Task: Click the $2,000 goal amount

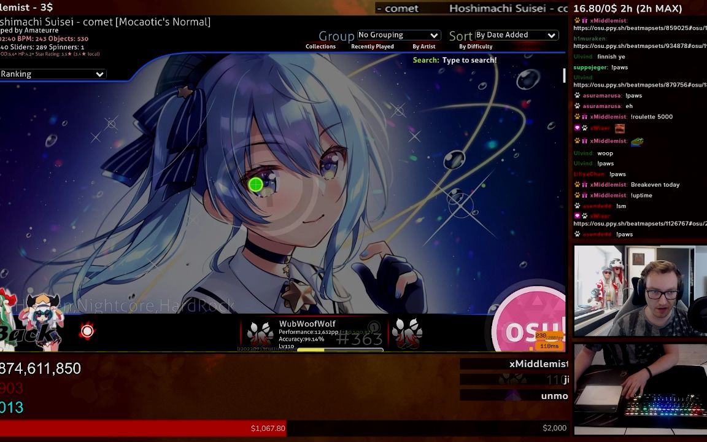Action: click(x=555, y=428)
